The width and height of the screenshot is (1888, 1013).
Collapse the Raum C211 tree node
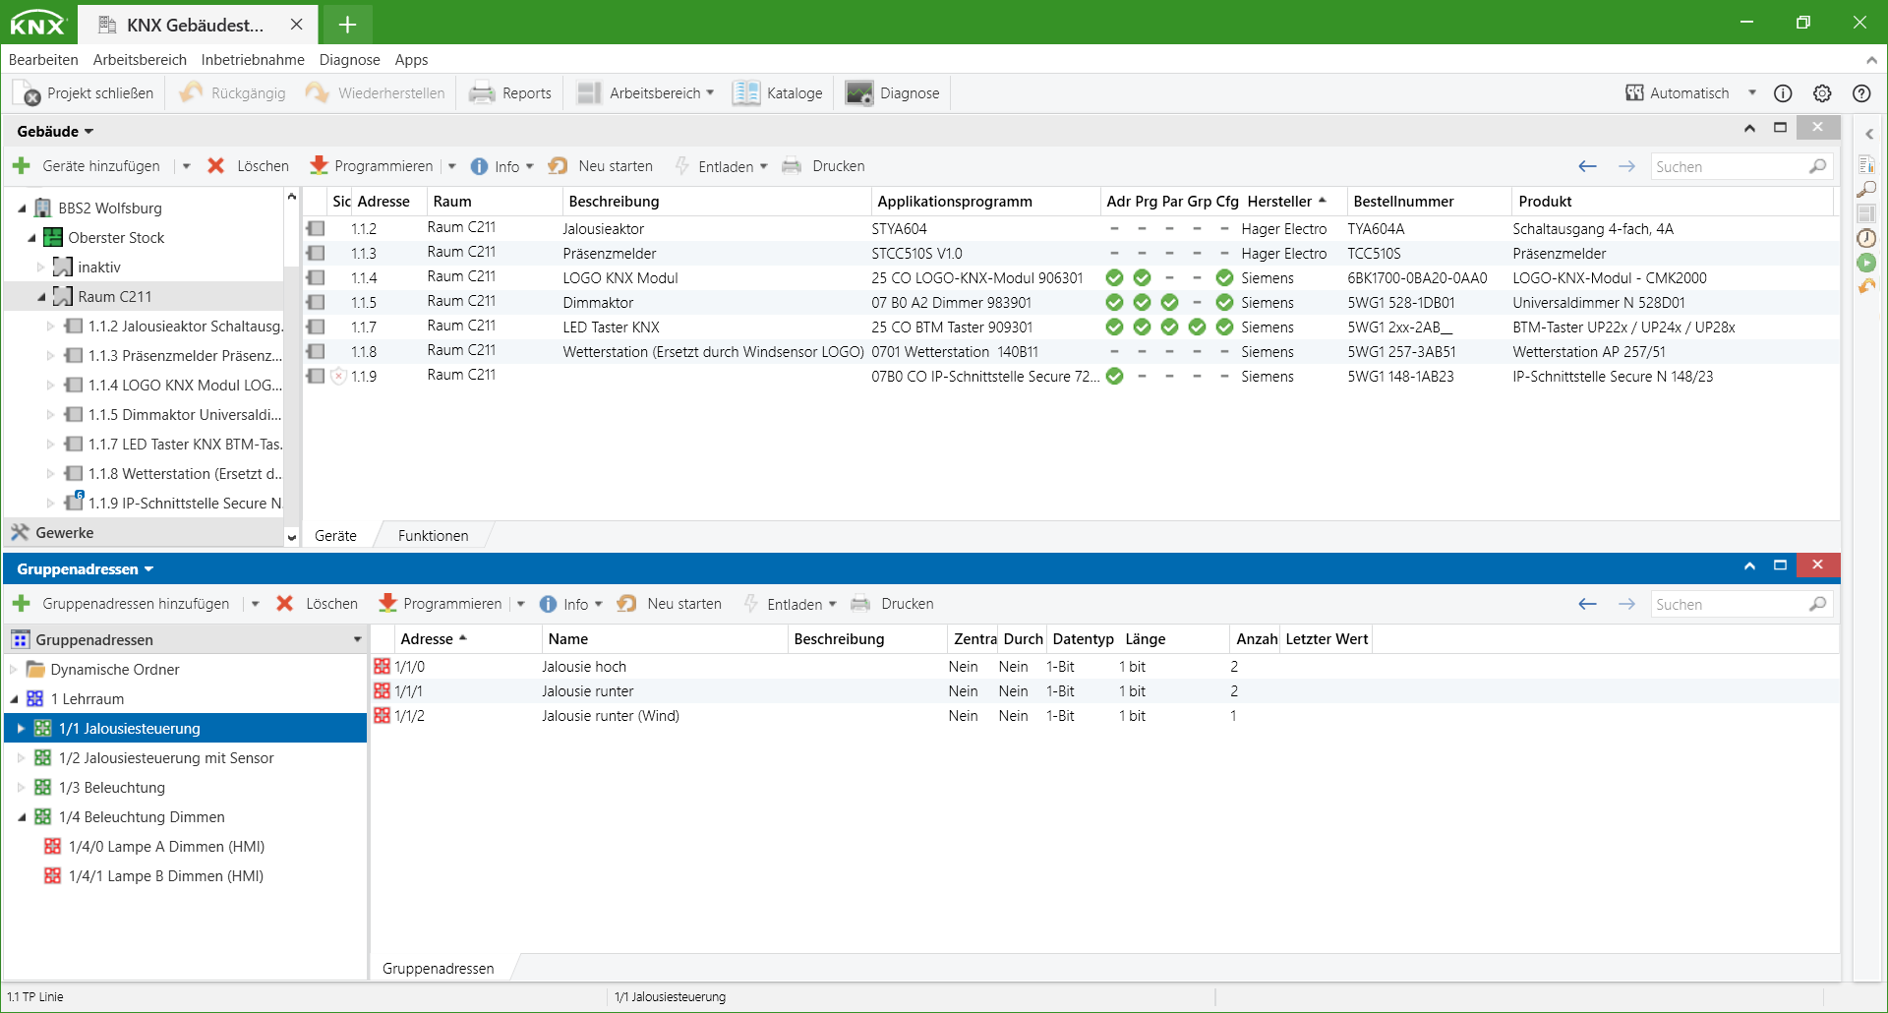click(41, 297)
